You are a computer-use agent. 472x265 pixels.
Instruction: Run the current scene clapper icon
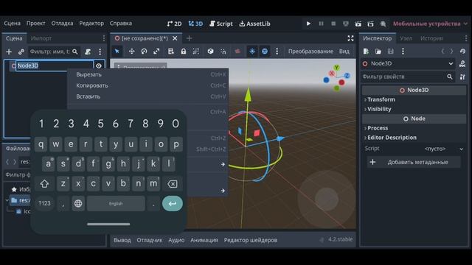358,24
